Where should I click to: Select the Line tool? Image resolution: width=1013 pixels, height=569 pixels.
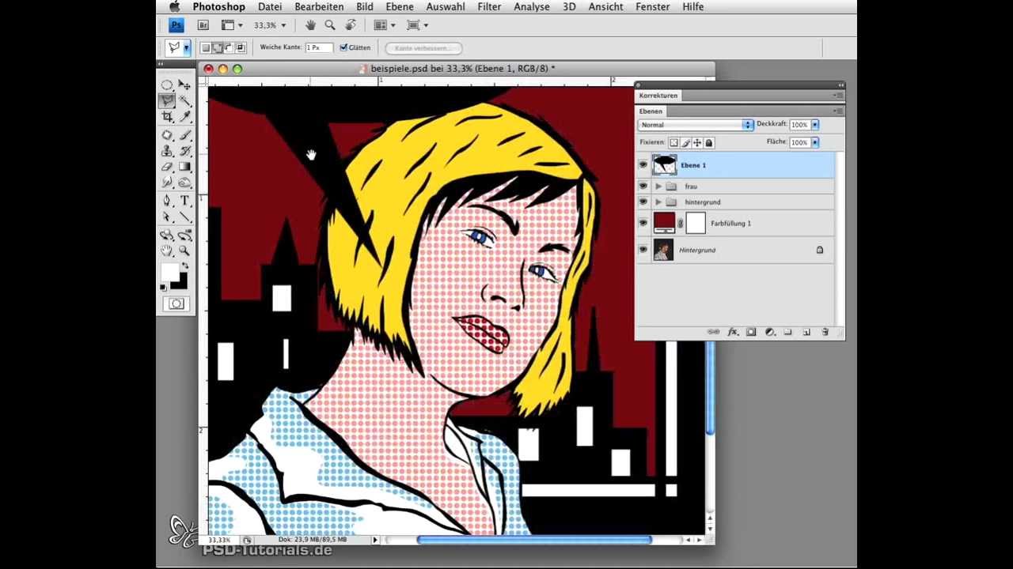point(184,217)
